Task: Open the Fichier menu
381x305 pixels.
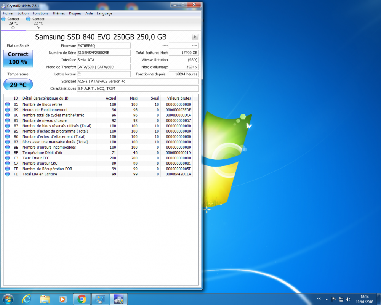Action: click(8, 13)
